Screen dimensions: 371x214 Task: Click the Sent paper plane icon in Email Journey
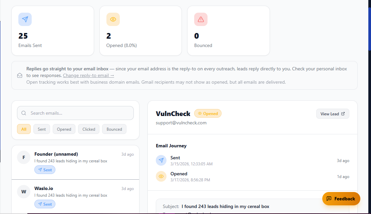click(161, 160)
